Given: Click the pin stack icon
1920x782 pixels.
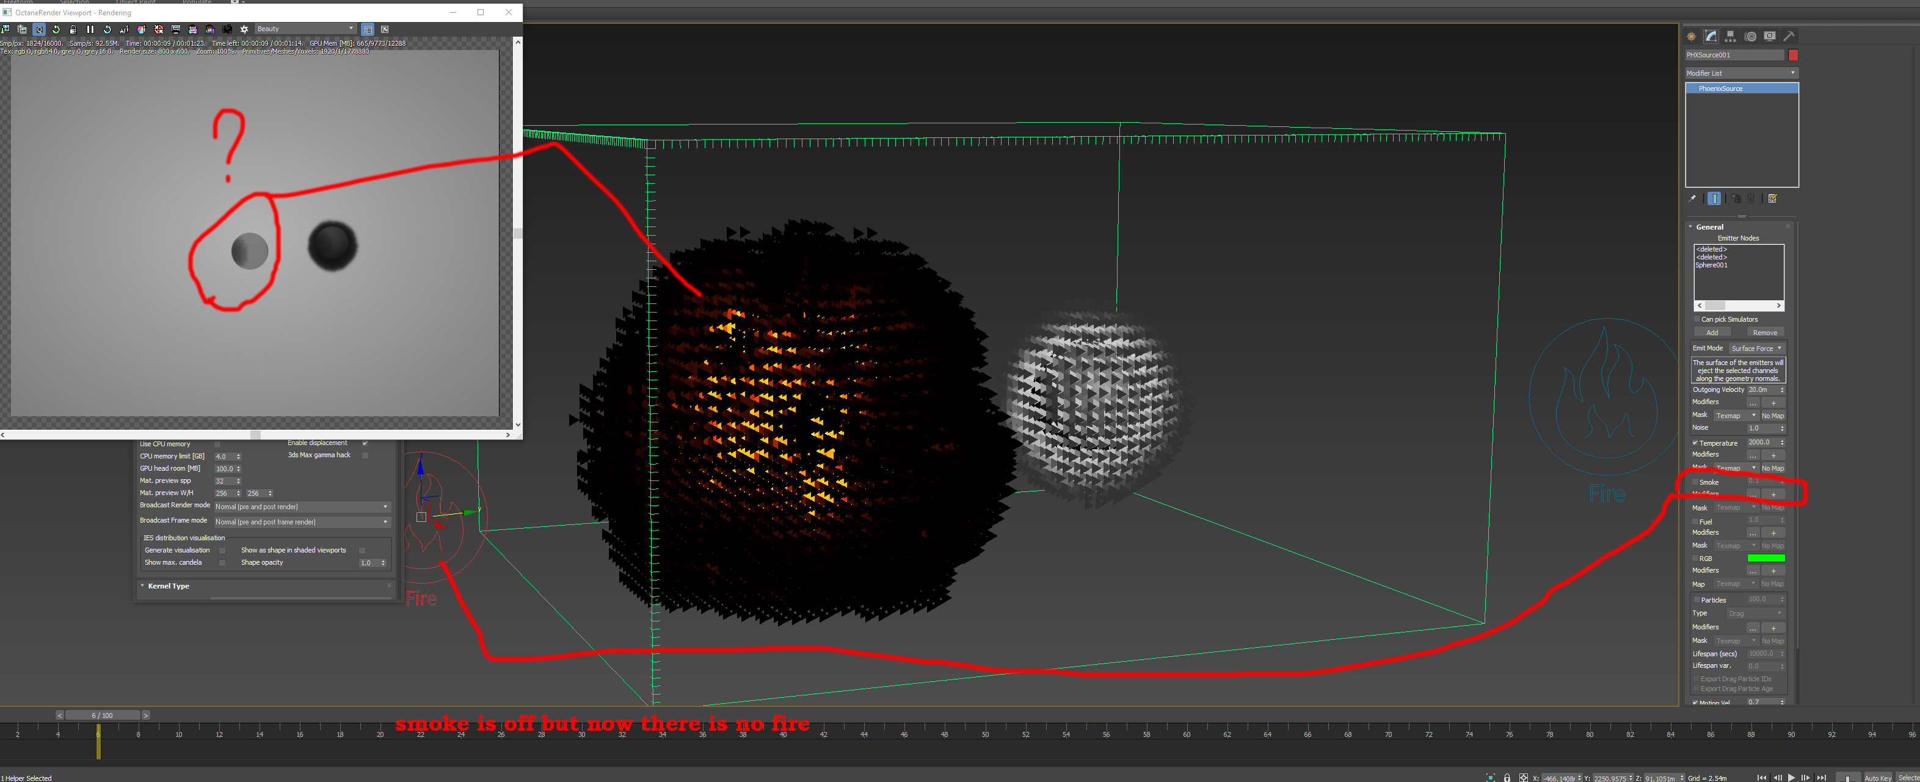Looking at the screenshot, I should coord(1692,199).
